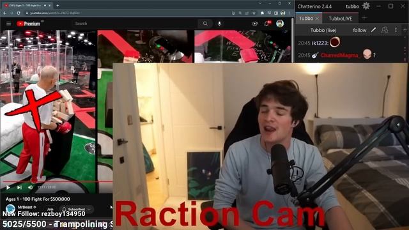Click video title Ages 1 - 100 Fight
Screen dimensions: 409x230
click(x=38, y=199)
